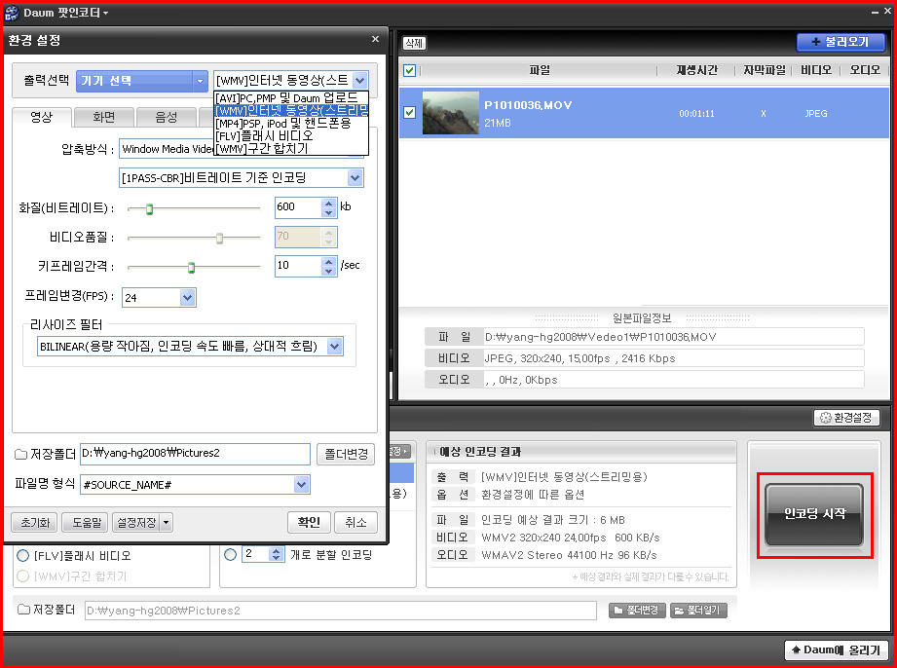Toggle the select-all checkbox in file header
This screenshot has width=897, height=668.
pos(409,70)
